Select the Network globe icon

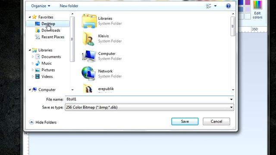88,74
